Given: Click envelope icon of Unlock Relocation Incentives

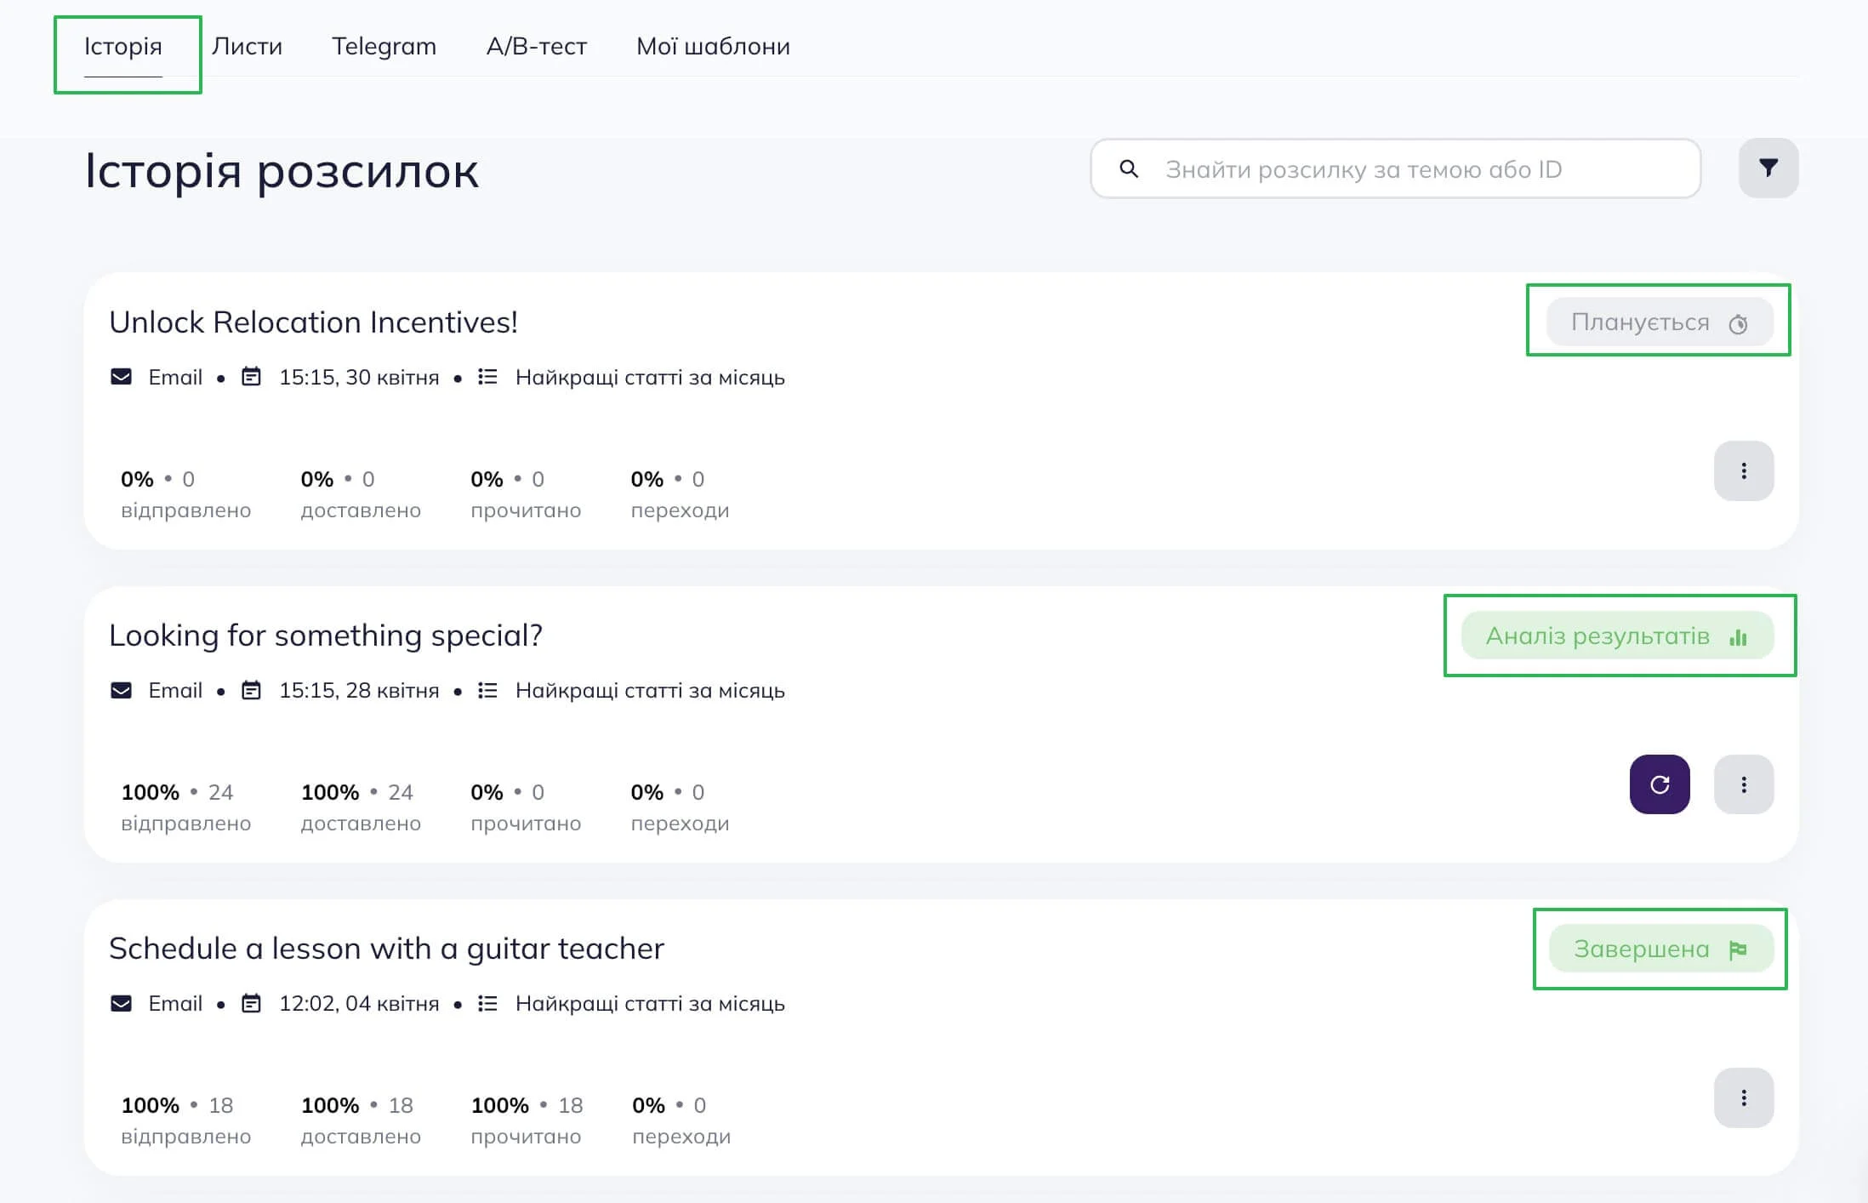Looking at the screenshot, I should point(121,376).
